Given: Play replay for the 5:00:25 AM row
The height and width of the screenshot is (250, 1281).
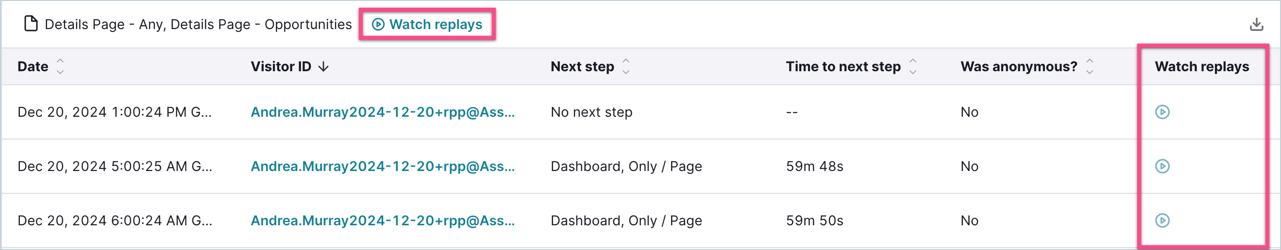Looking at the screenshot, I should point(1162,166).
